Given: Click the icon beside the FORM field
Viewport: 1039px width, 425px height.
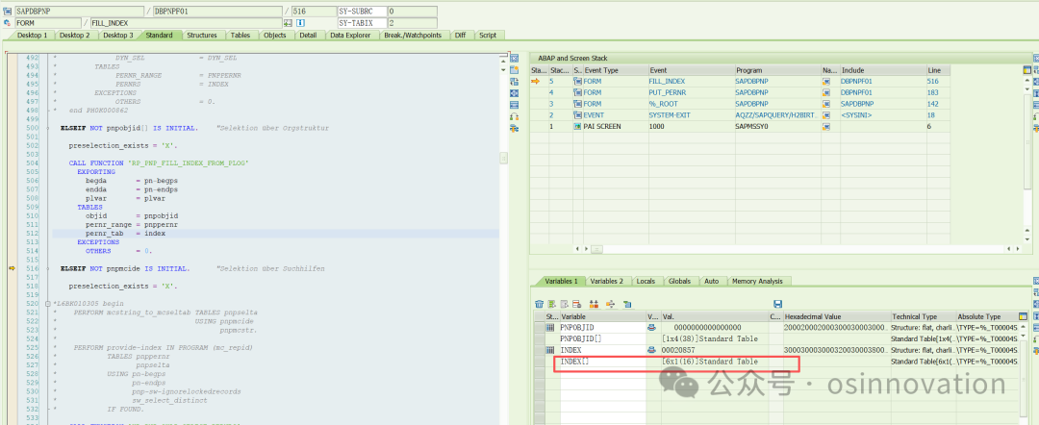Looking at the screenshot, I should (x=7, y=22).
